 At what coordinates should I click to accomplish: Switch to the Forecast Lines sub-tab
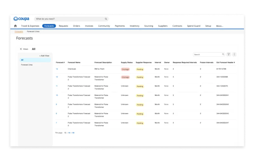pos(33,31)
